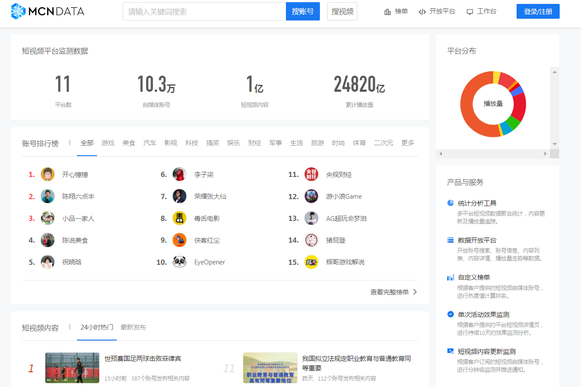Click the yellow donut chart segment at top
581x387 pixels.
(497, 77)
